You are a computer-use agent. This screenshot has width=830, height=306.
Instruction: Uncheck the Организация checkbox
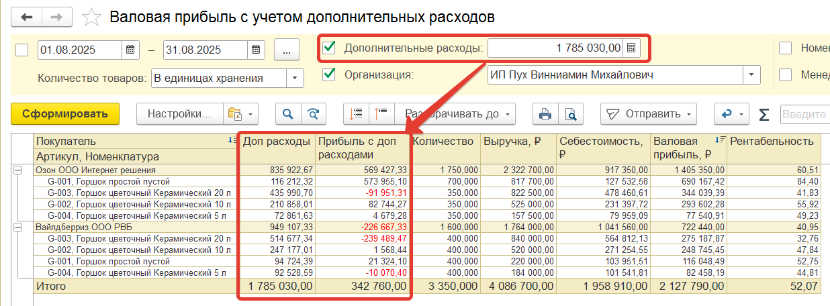point(329,74)
